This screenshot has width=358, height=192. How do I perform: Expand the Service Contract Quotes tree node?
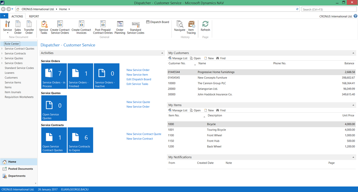pos(2,49)
